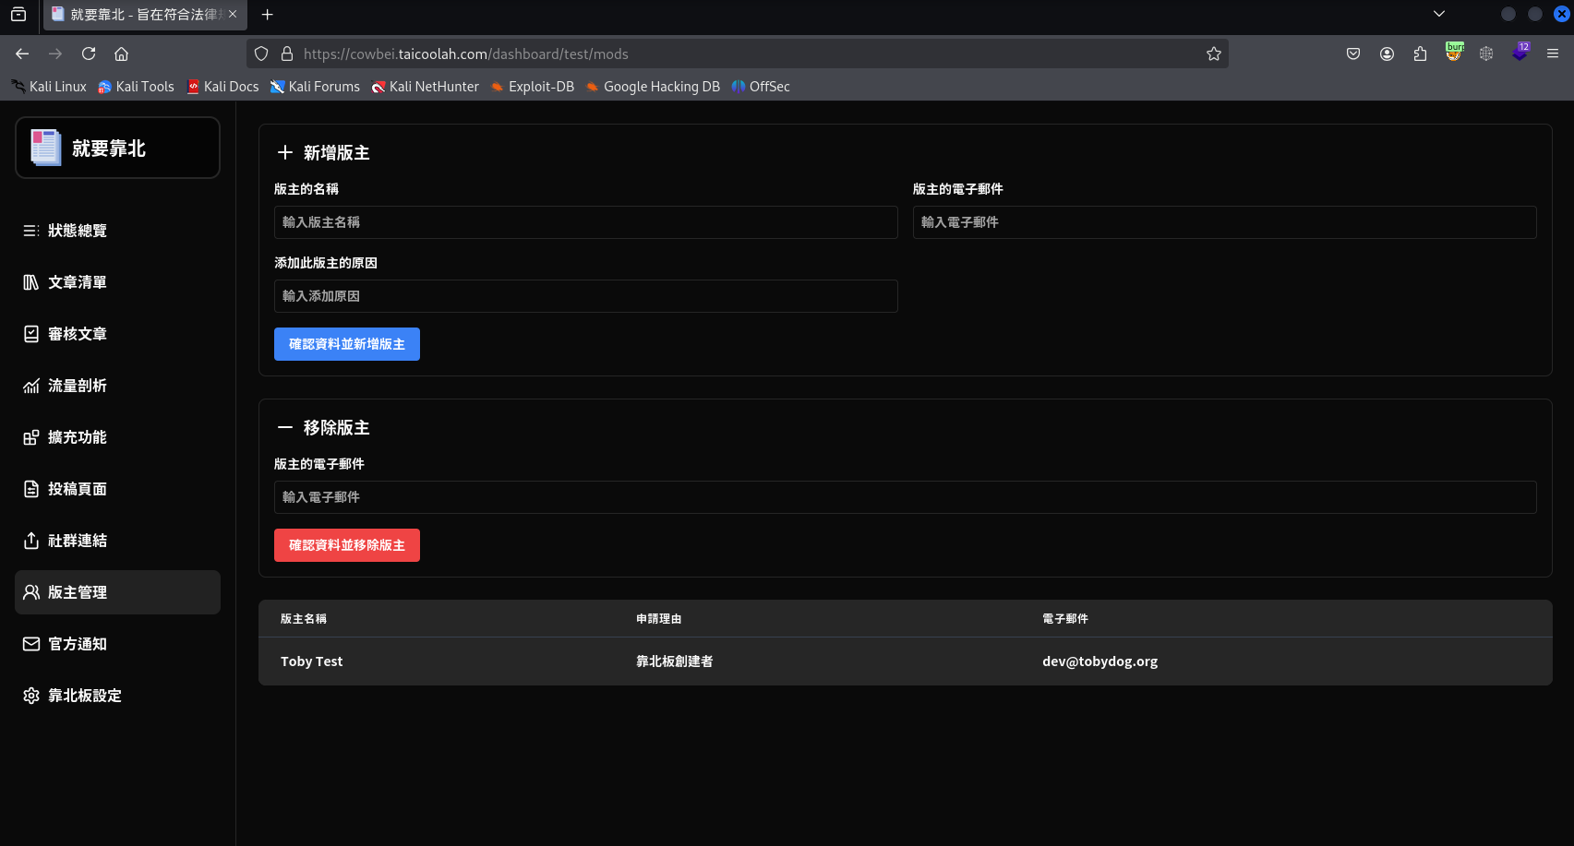Open Firefox account icon
The height and width of the screenshot is (846, 1574).
[x=1387, y=54]
